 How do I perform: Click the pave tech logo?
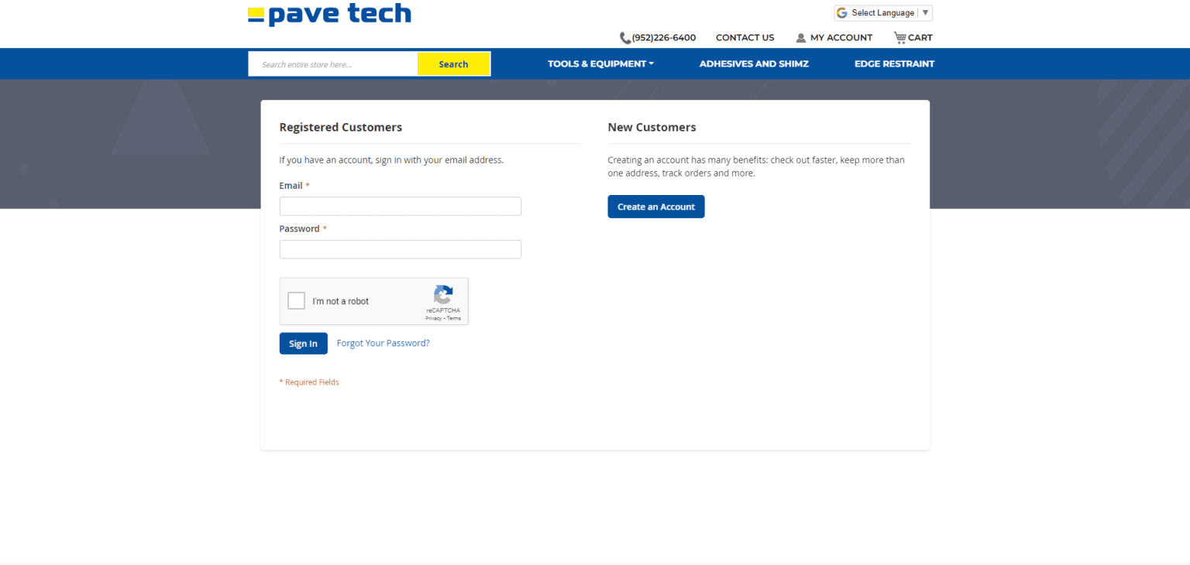tap(329, 14)
